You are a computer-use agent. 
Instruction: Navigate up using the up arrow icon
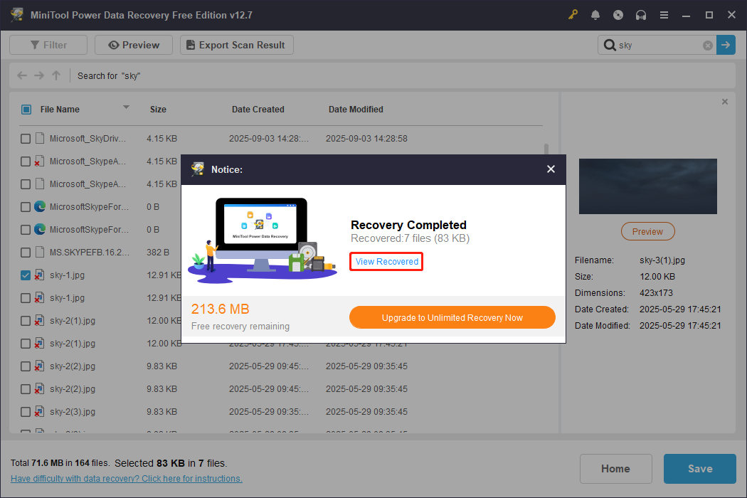[55, 75]
